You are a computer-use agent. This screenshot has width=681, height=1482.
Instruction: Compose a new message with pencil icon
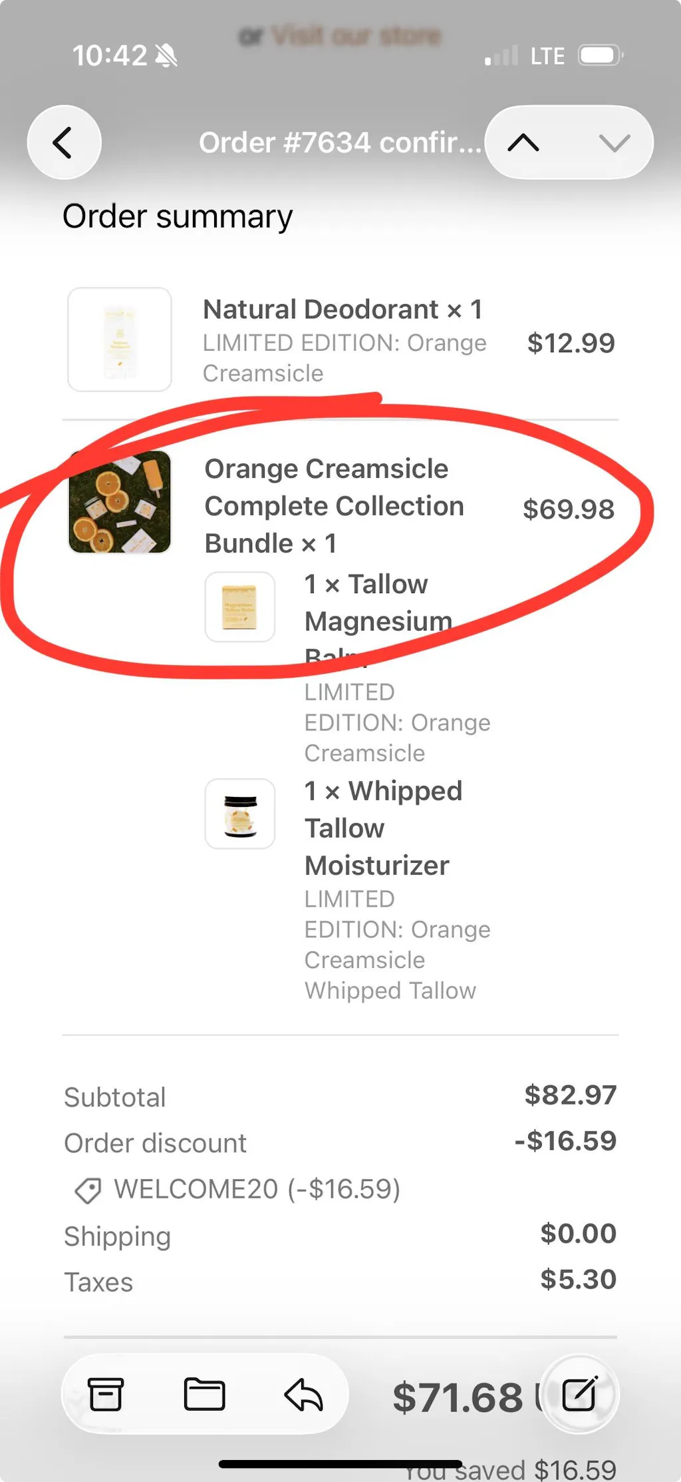point(579,1394)
